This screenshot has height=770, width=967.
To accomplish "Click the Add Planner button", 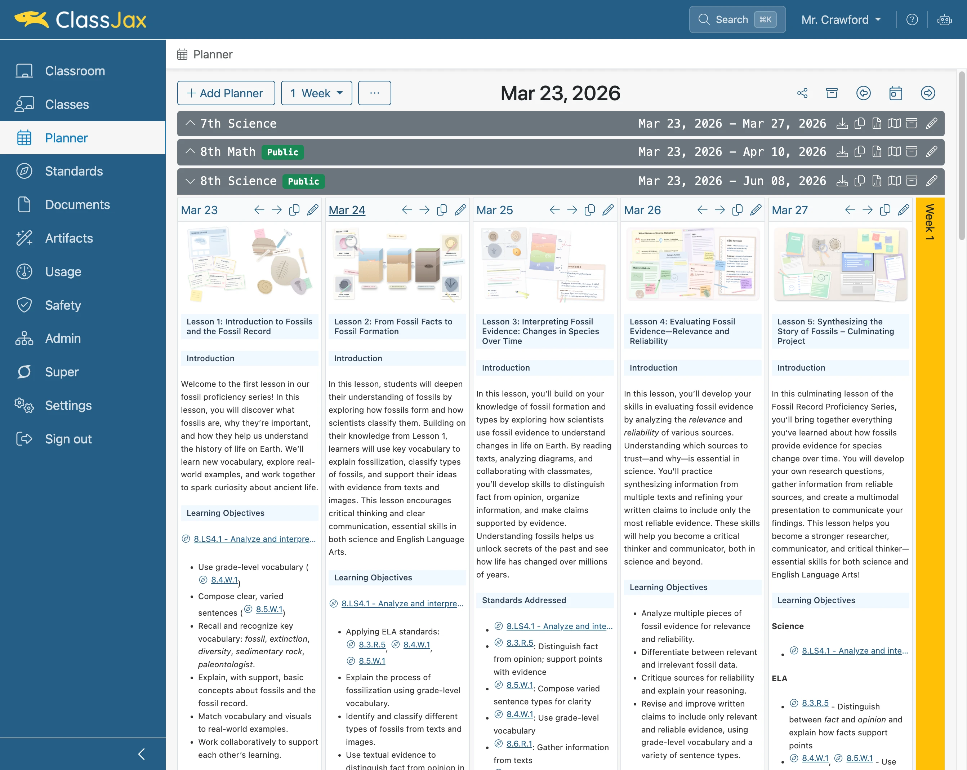I will coord(226,93).
